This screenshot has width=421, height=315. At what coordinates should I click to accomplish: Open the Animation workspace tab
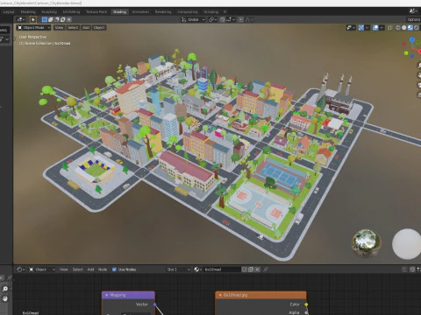(x=140, y=12)
